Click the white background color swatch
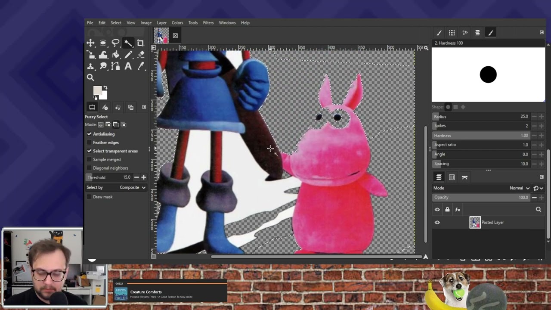The width and height of the screenshot is (551, 310). [x=104, y=96]
